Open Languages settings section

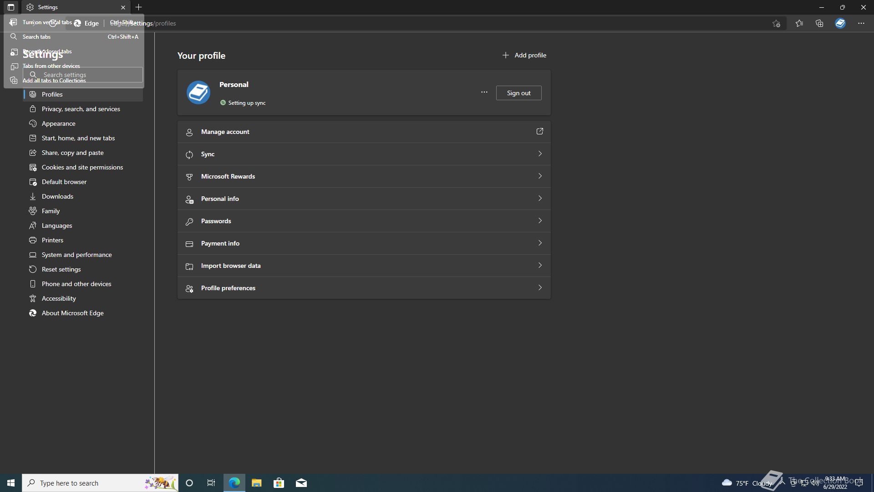[83, 225]
